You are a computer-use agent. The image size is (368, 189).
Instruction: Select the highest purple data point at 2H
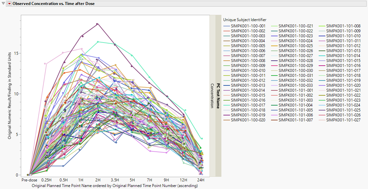tap(97, 24)
